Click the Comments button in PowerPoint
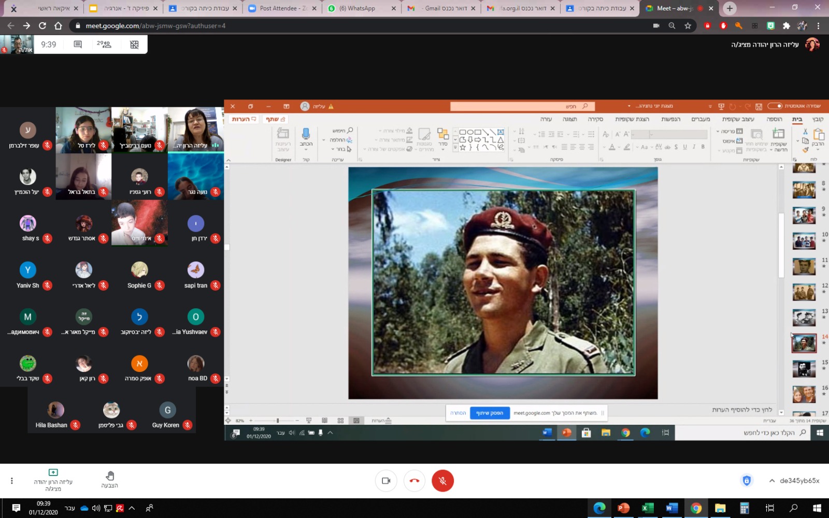The image size is (829, 518). click(244, 119)
